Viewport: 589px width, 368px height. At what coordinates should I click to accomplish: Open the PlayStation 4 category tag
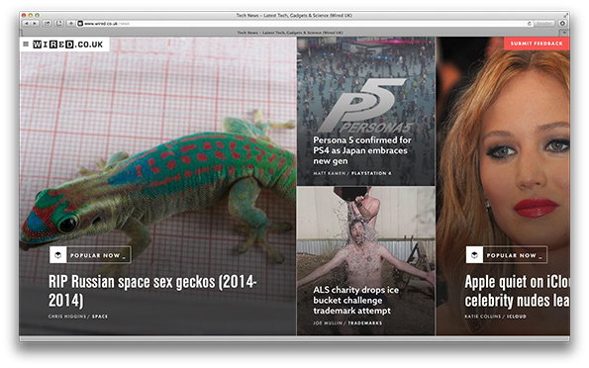(371, 173)
